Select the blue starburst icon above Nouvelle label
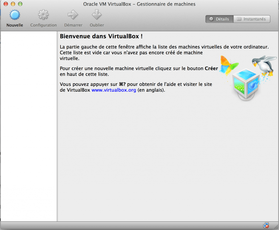Image resolution: width=279 pixels, height=230 pixels. point(15,15)
